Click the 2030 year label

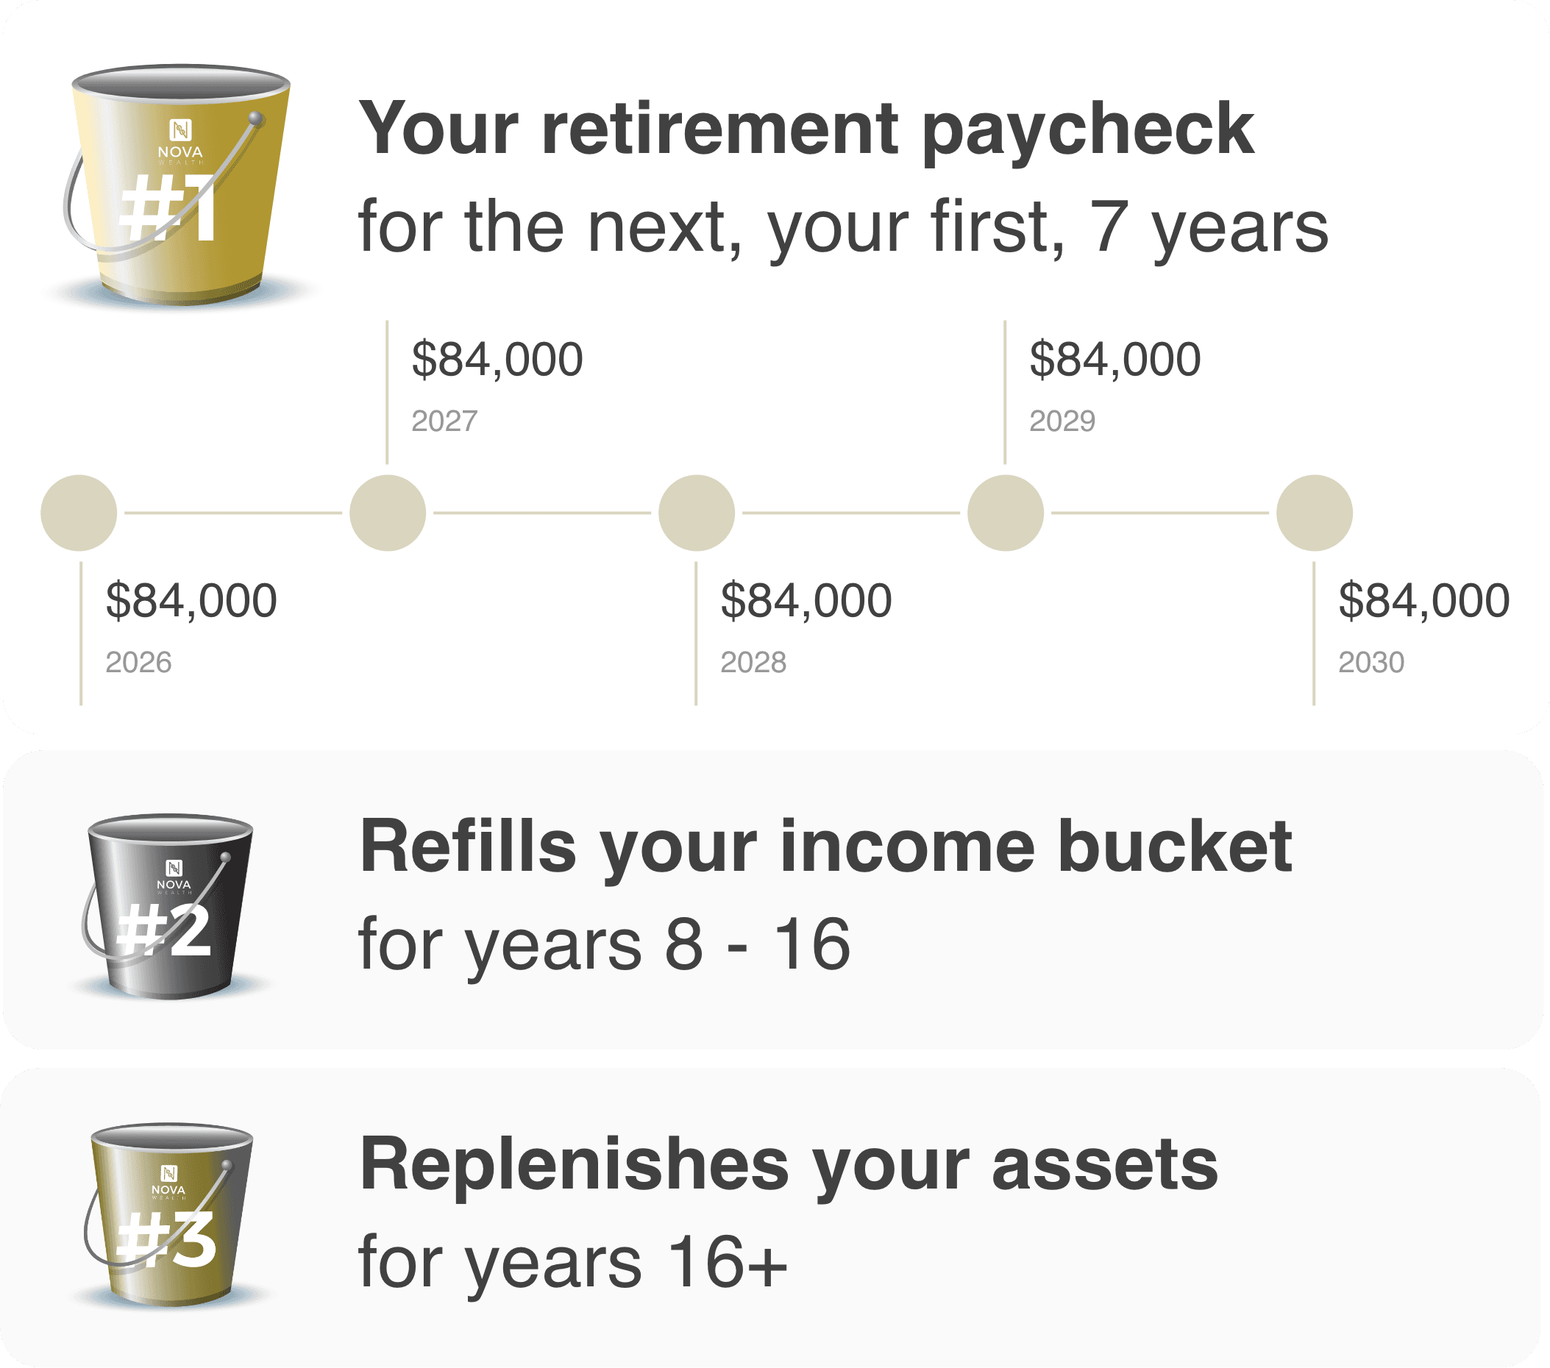pos(1371,663)
